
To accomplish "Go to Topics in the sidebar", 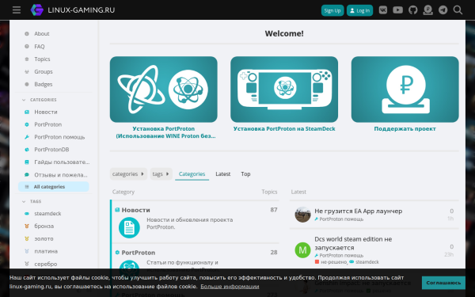I will [42, 59].
